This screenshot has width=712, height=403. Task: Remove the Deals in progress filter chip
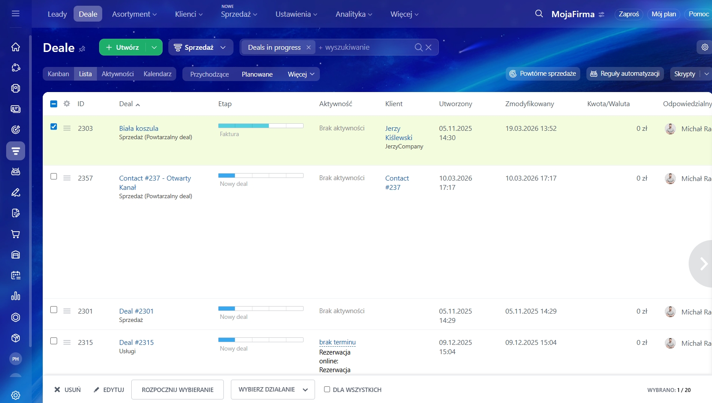[x=308, y=48]
